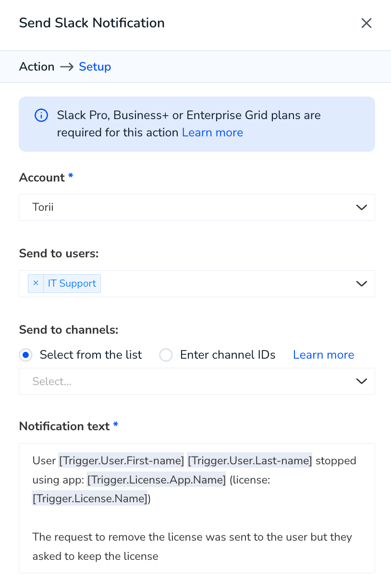Click the Trigger.User.Last-name placeholder token
Screen dimensions: 391x580
point(250,461)
